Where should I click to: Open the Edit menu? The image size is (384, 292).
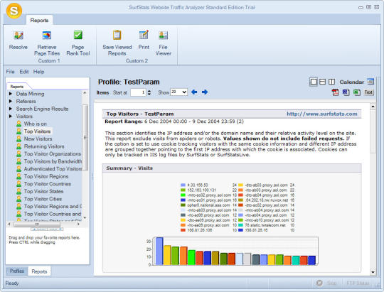click(x=24, y=72)
